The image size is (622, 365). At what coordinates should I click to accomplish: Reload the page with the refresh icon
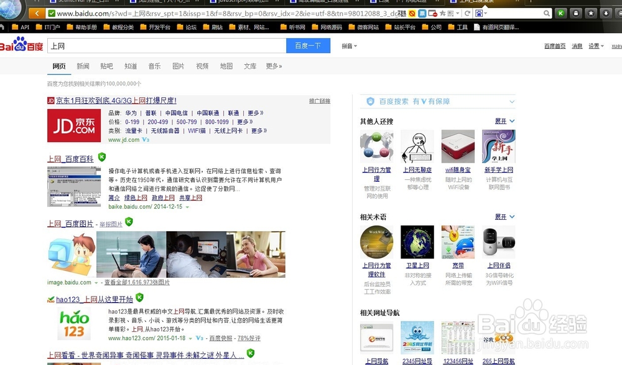coord(467,14)
